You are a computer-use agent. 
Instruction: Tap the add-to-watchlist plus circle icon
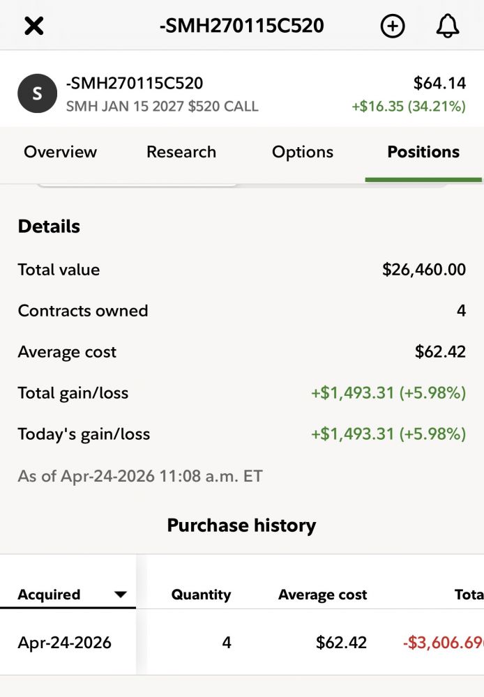click(x=393, y=26)
